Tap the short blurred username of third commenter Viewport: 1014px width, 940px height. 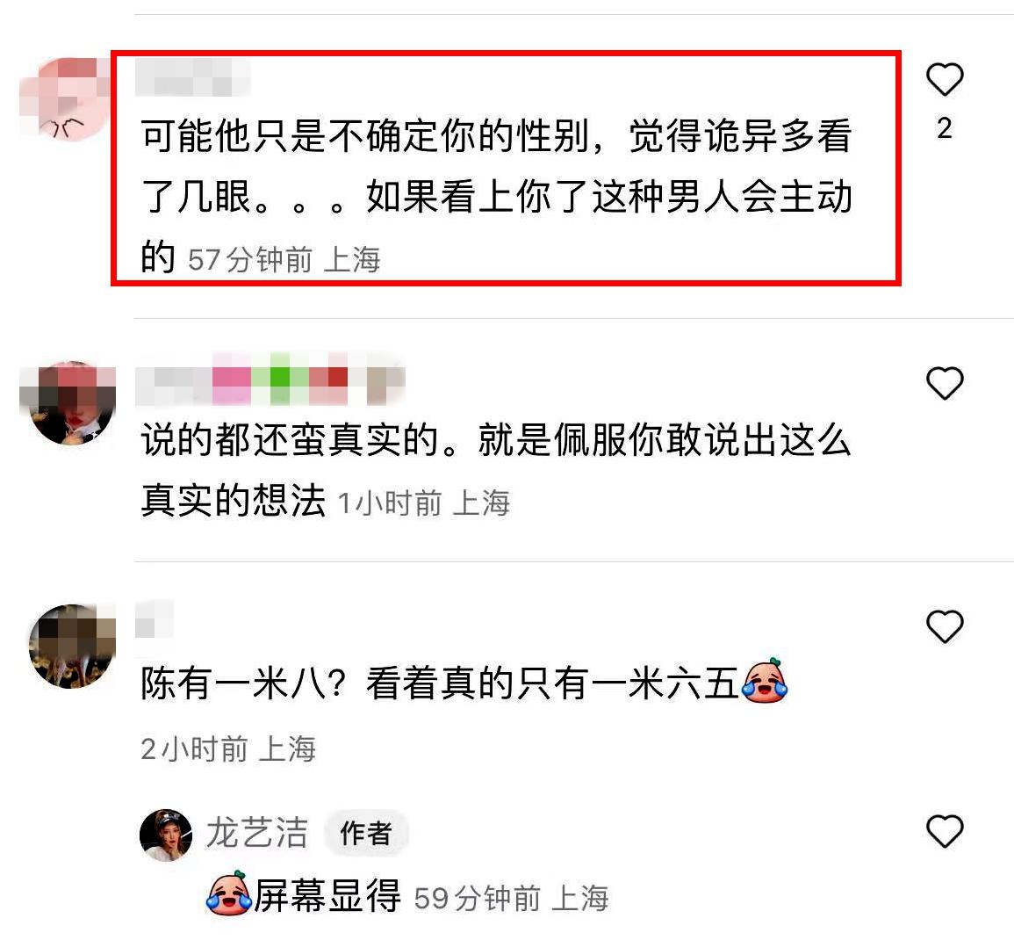coord(155,618)
